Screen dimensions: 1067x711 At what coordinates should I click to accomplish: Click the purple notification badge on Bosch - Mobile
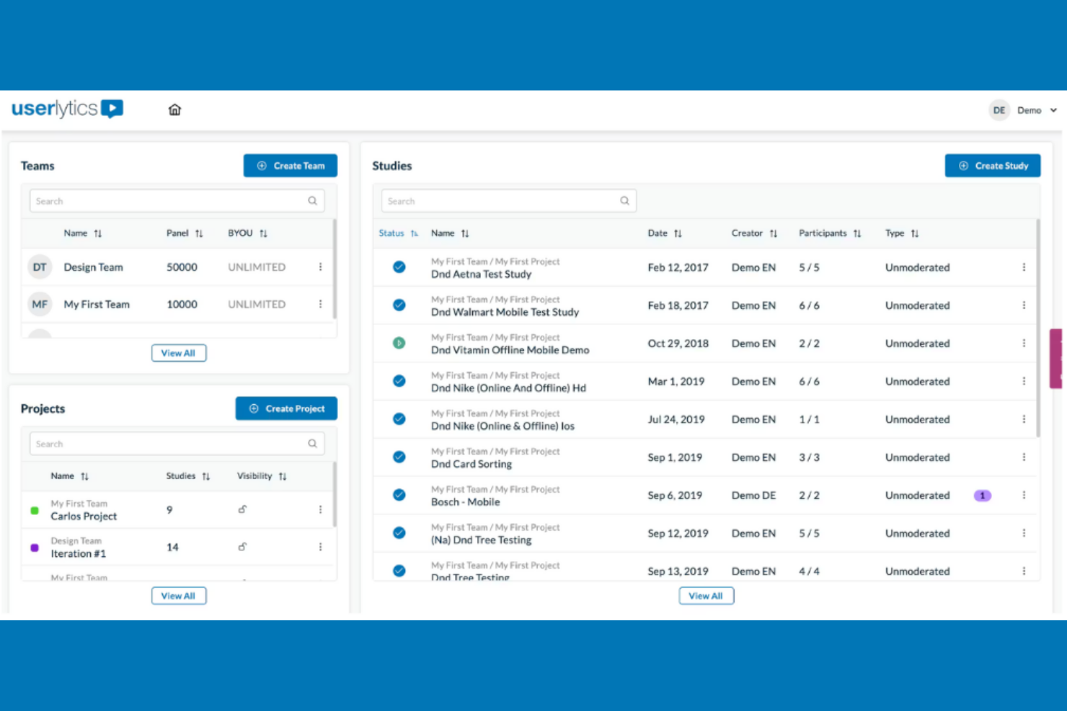click(x=982, y=496)
